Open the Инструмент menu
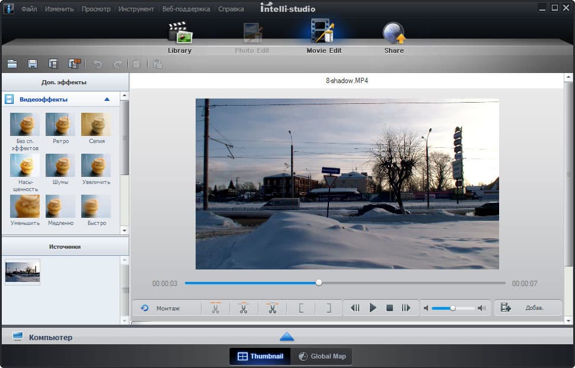Viewport: 575px width, 368px height. tap(136, 9)
